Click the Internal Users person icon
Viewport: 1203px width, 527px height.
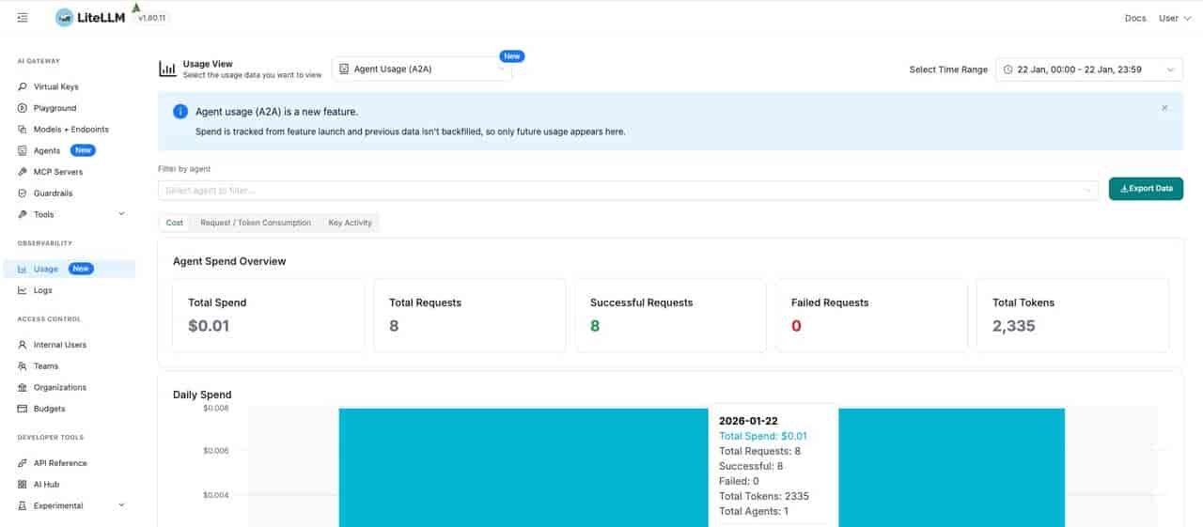coord(23,345)
